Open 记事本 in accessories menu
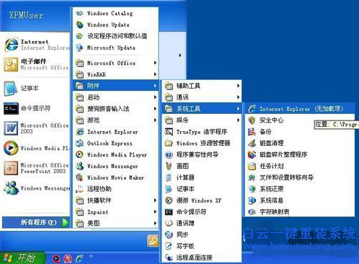The height and width of the screenshot is (264, 359). coord(202,189)
